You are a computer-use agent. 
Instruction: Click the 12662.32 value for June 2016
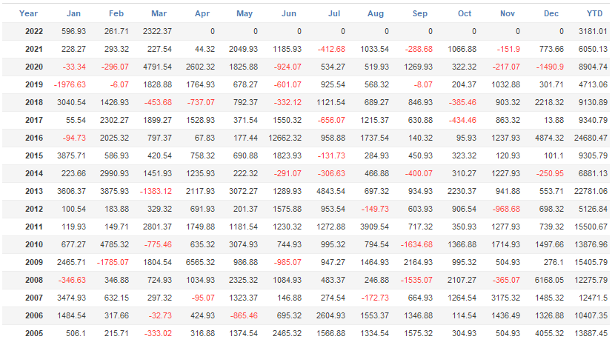(x=283, y=138)
